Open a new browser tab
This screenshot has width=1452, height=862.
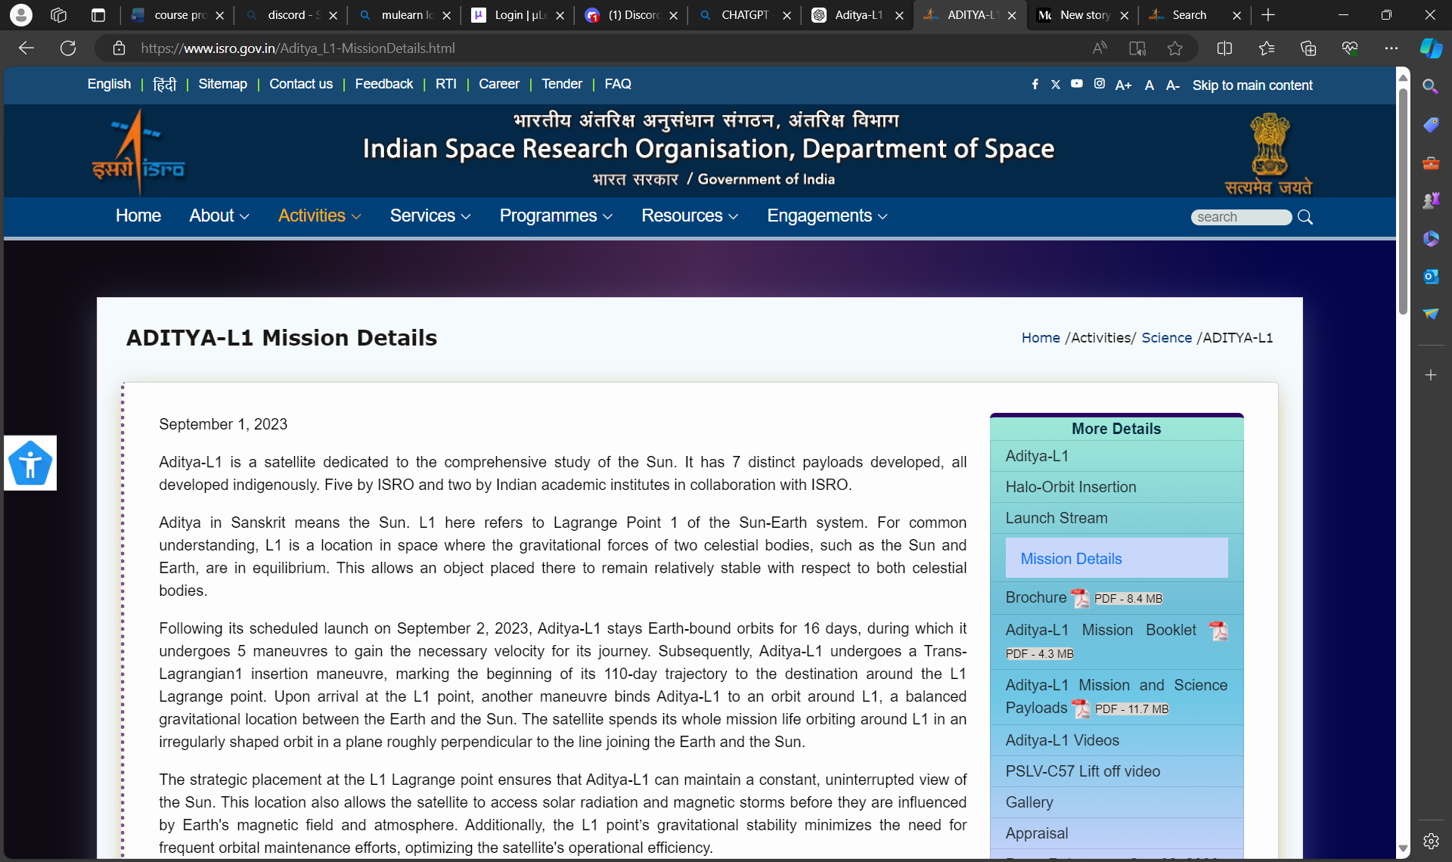(x=1268, y=15)
